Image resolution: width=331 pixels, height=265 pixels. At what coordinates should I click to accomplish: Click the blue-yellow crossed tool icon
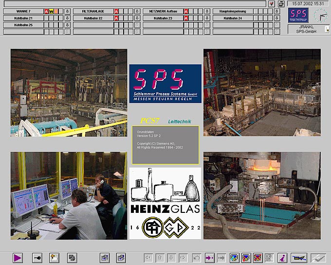pos(299,258)
